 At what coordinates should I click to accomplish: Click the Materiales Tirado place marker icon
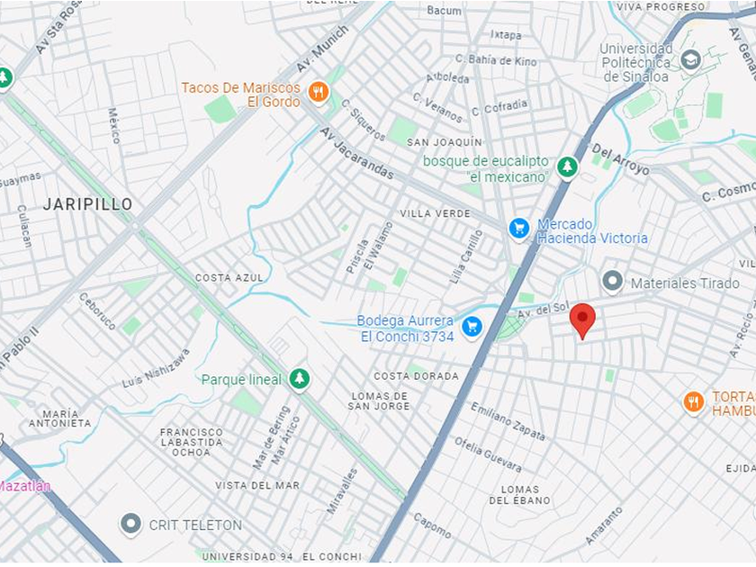[x=612, y=281]
